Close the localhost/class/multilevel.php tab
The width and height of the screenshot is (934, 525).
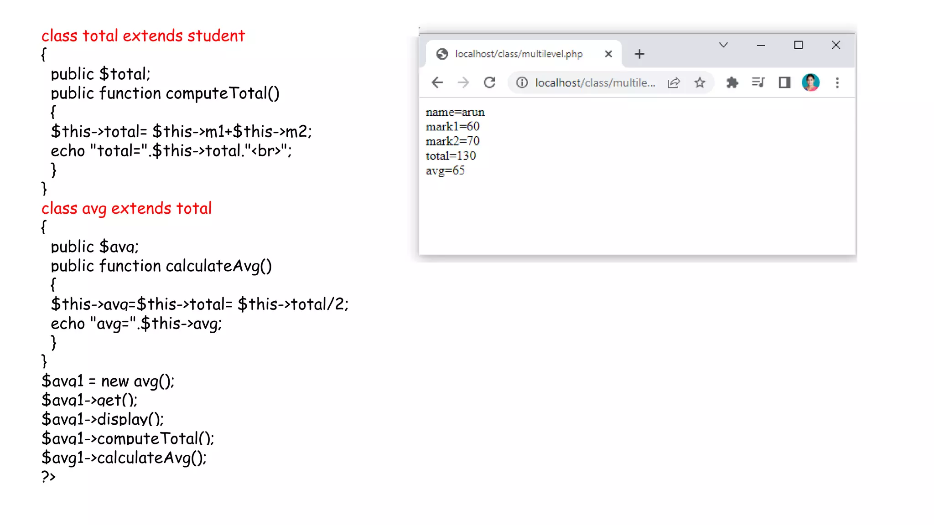[x=608, y=54]
